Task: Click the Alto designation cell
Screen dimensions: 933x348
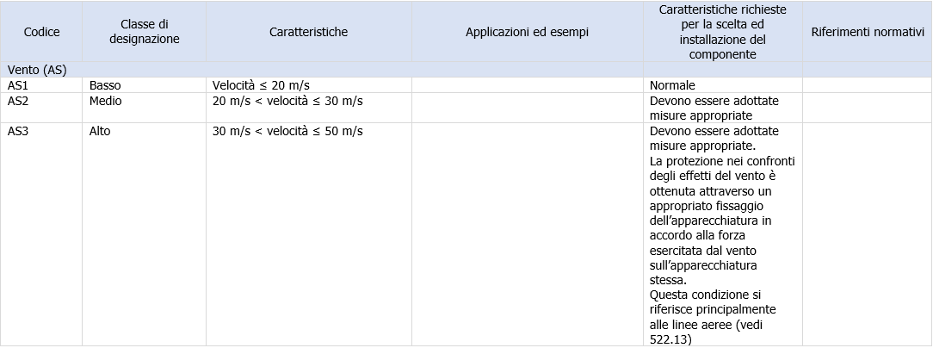Action: (x=101, y=132)
